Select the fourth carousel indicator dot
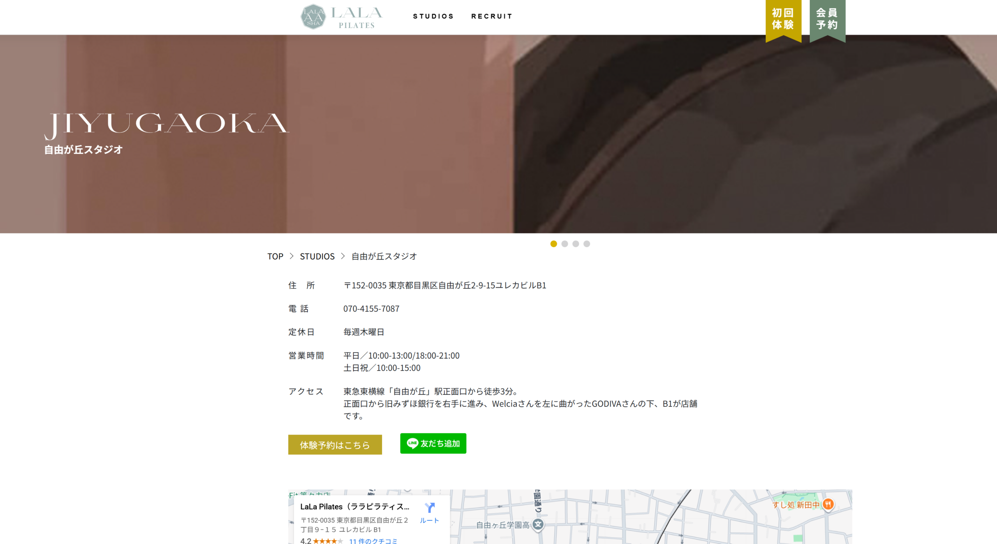 coord(586,244)
